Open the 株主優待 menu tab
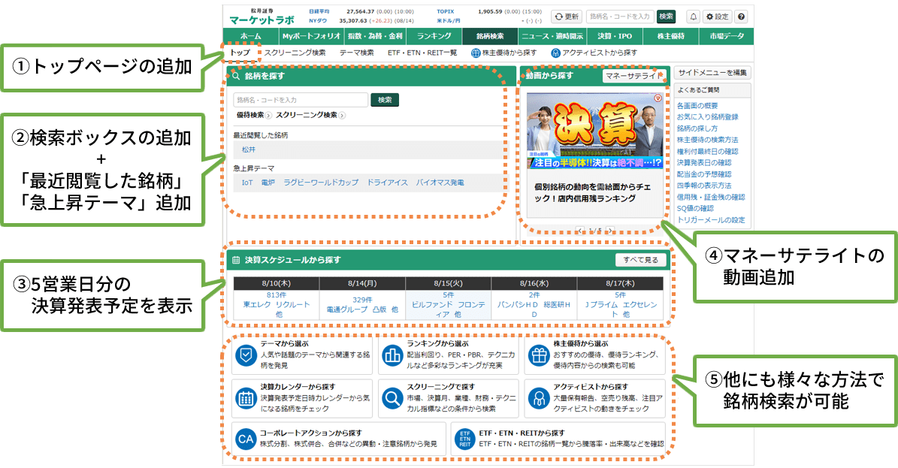This screenshot has height=468, width=898. pos(671,36)
